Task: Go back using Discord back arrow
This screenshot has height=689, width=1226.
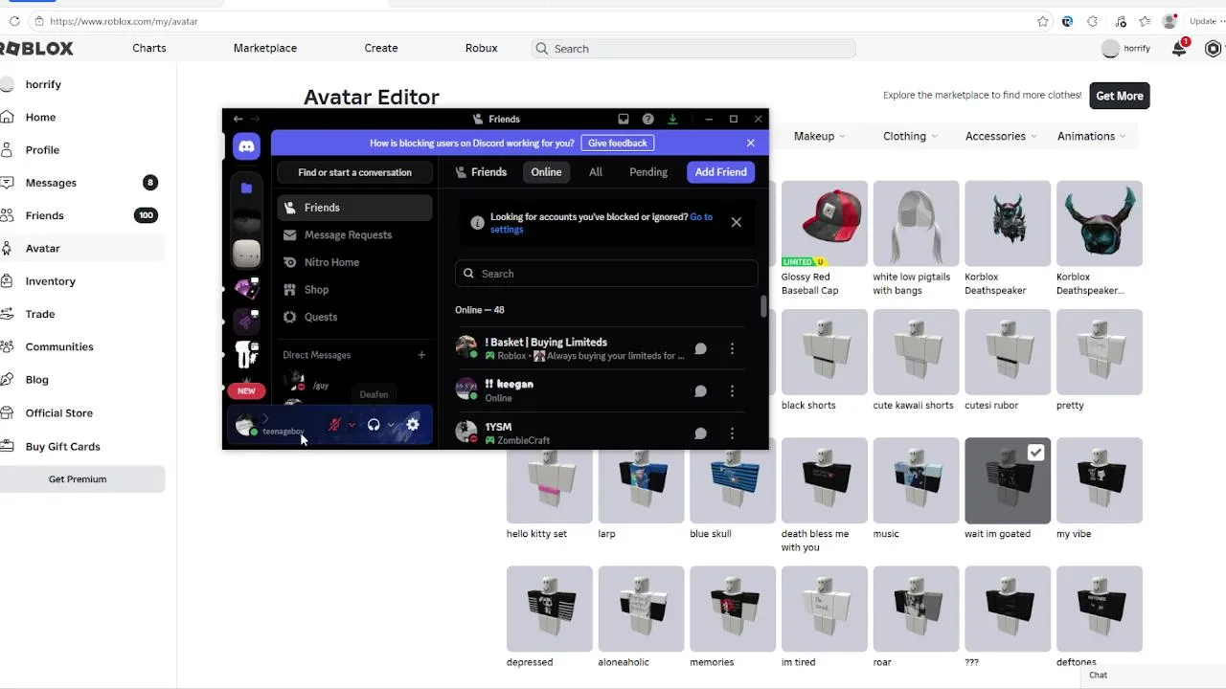Action: pos(238,119)
